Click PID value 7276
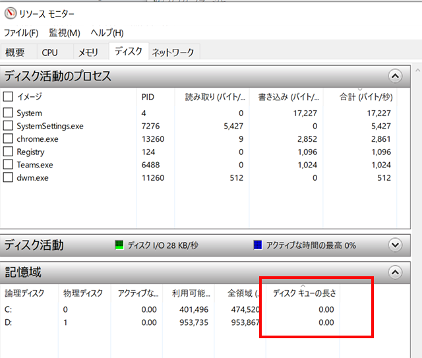 [150, 126]
